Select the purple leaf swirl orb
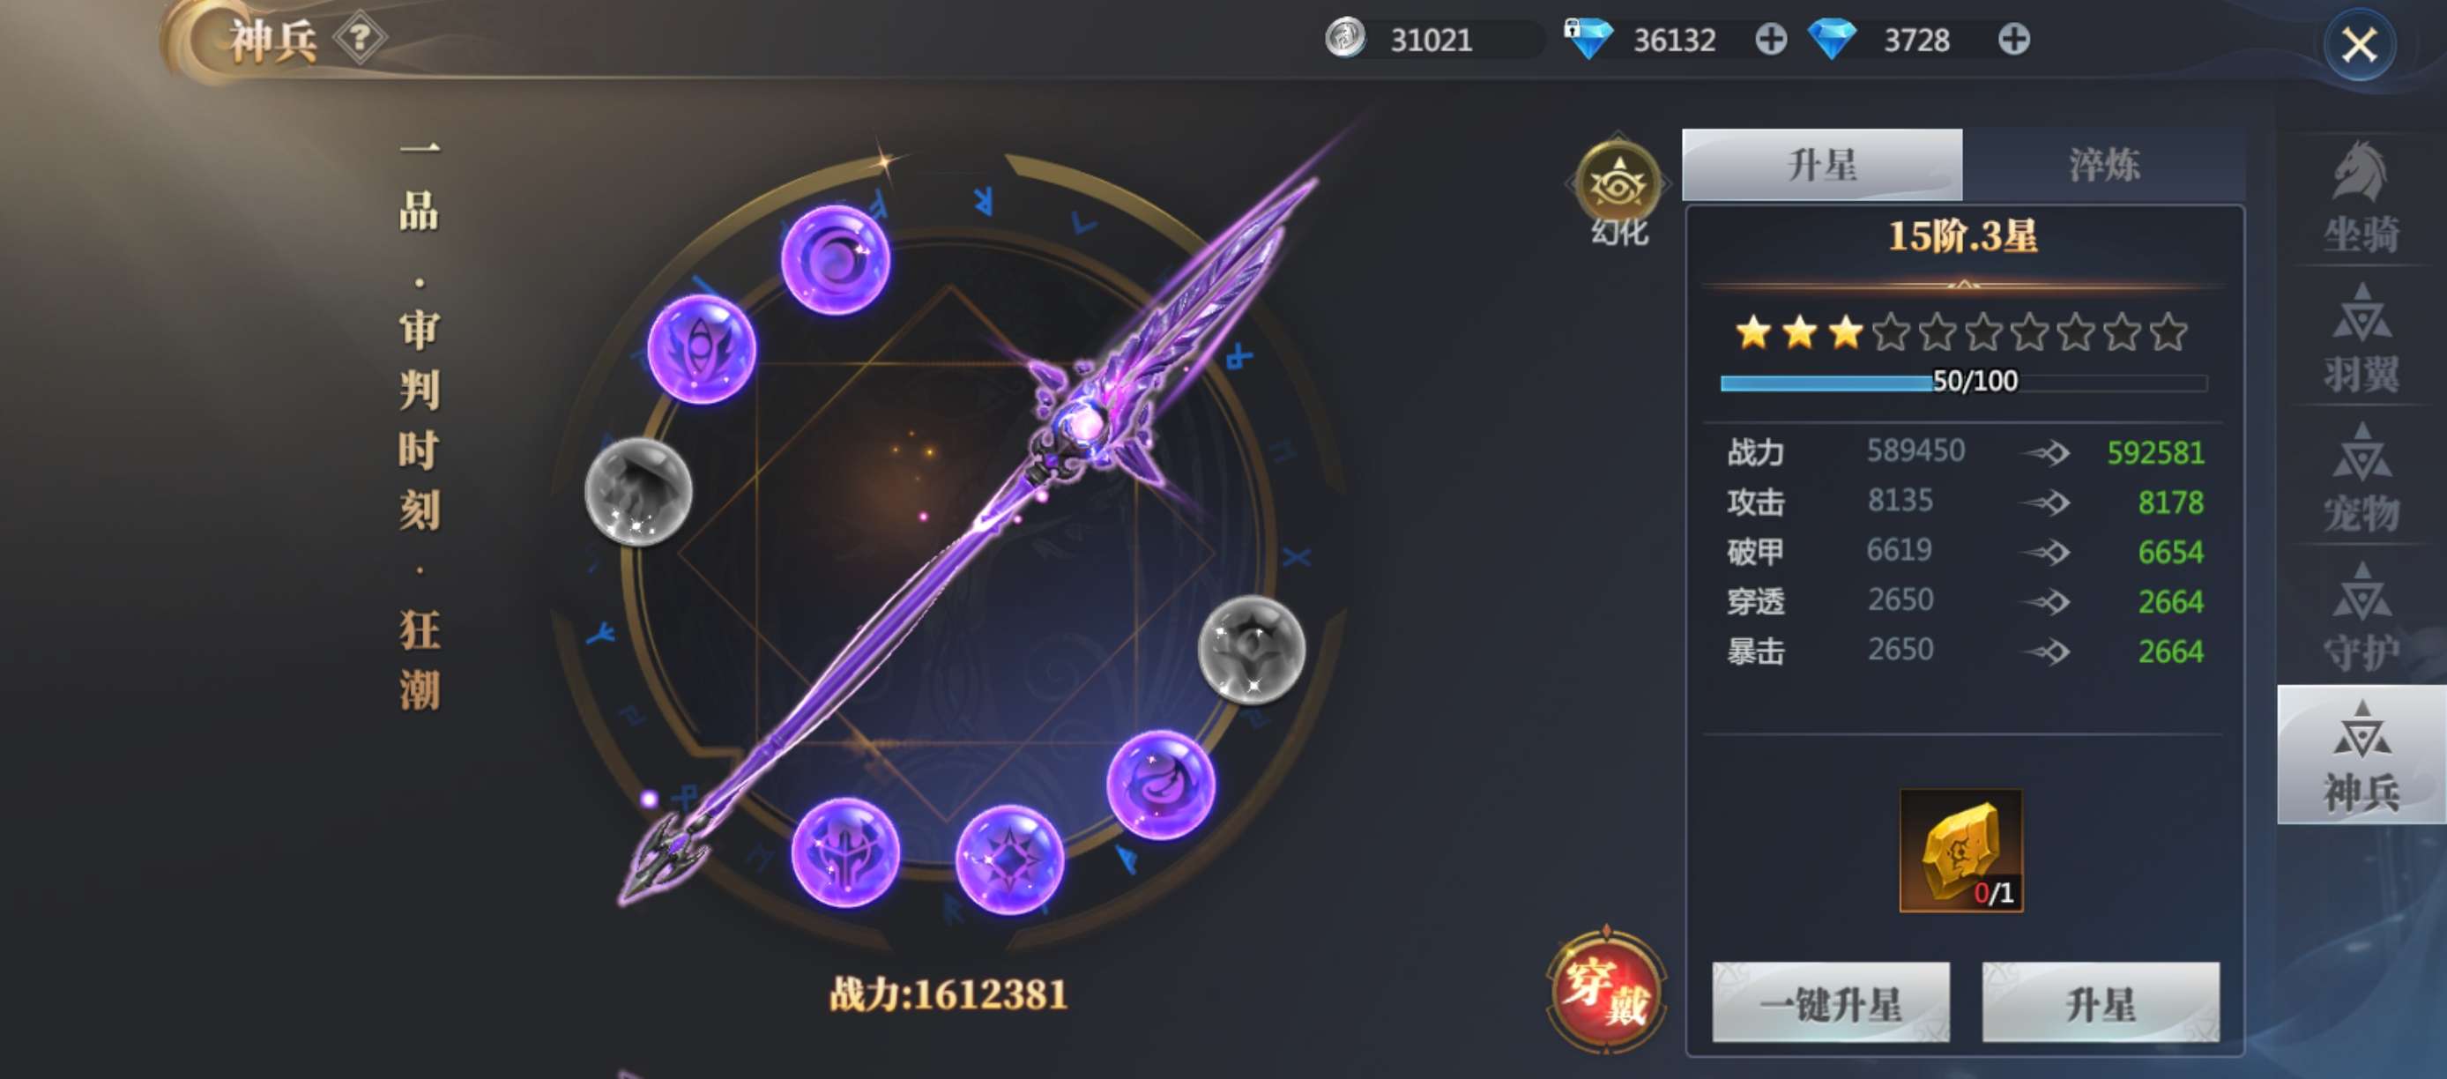2447x1079 pixels. [x=1160, y=785]
